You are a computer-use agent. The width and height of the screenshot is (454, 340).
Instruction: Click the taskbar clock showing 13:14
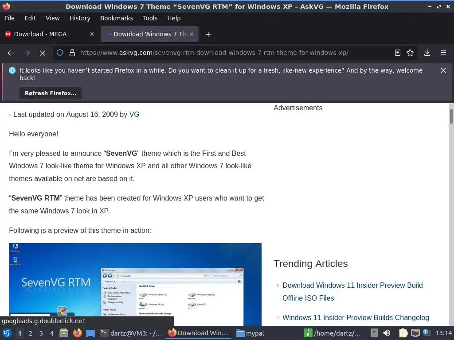(443, 333)
